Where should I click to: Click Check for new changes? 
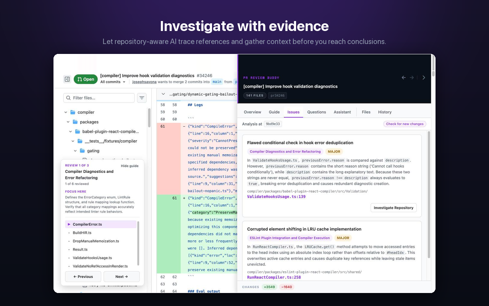click(x=405, y=124)
